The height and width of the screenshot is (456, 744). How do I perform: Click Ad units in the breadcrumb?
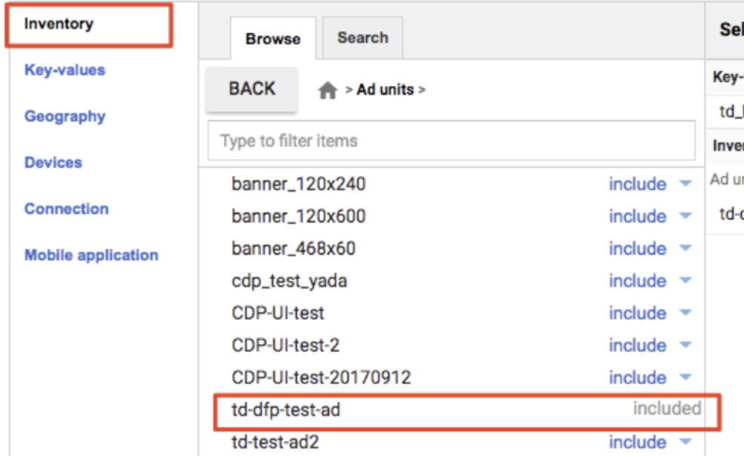pyautogui.click(x=385, y=90)
